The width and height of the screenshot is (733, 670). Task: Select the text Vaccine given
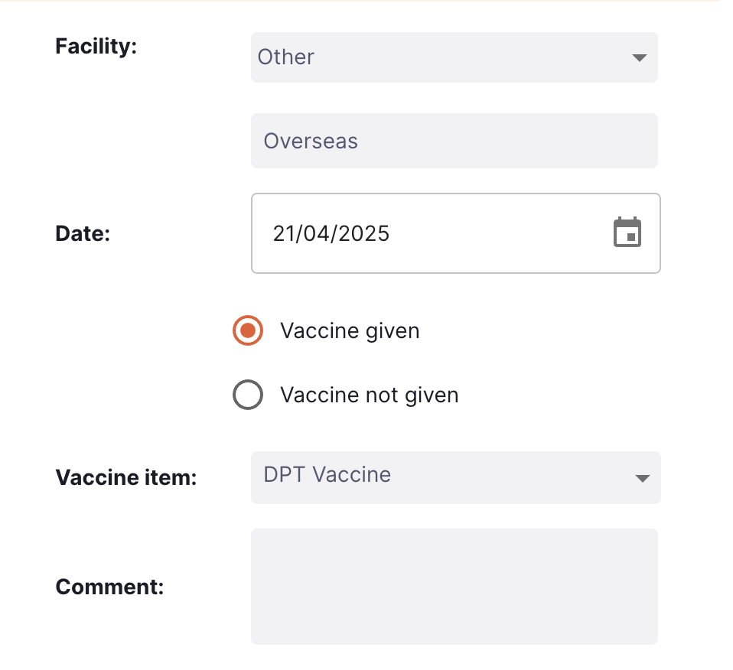tap(350, 330)
